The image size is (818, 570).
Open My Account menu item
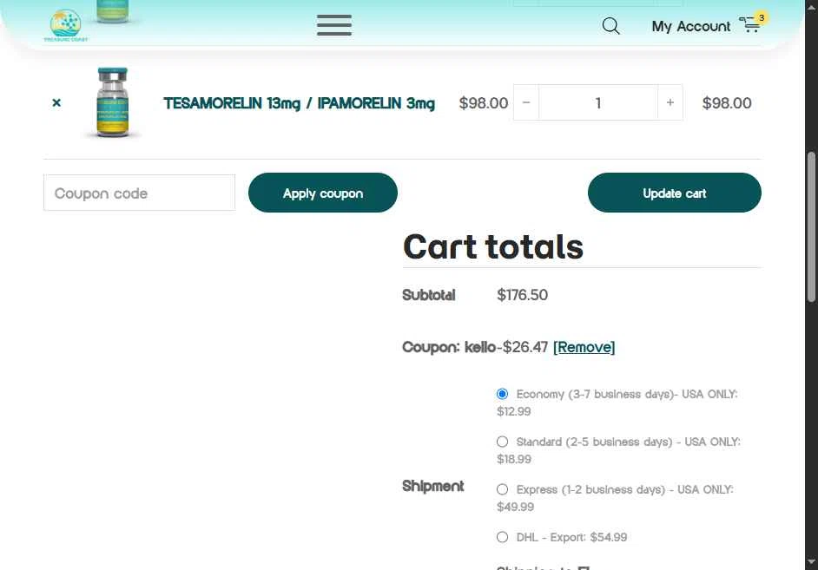(690, 26)
